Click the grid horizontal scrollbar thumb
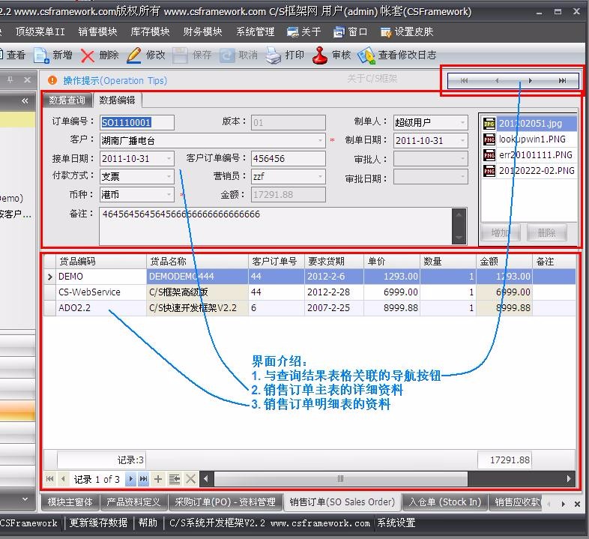This screenshot has height=539, width=589. 340,479
